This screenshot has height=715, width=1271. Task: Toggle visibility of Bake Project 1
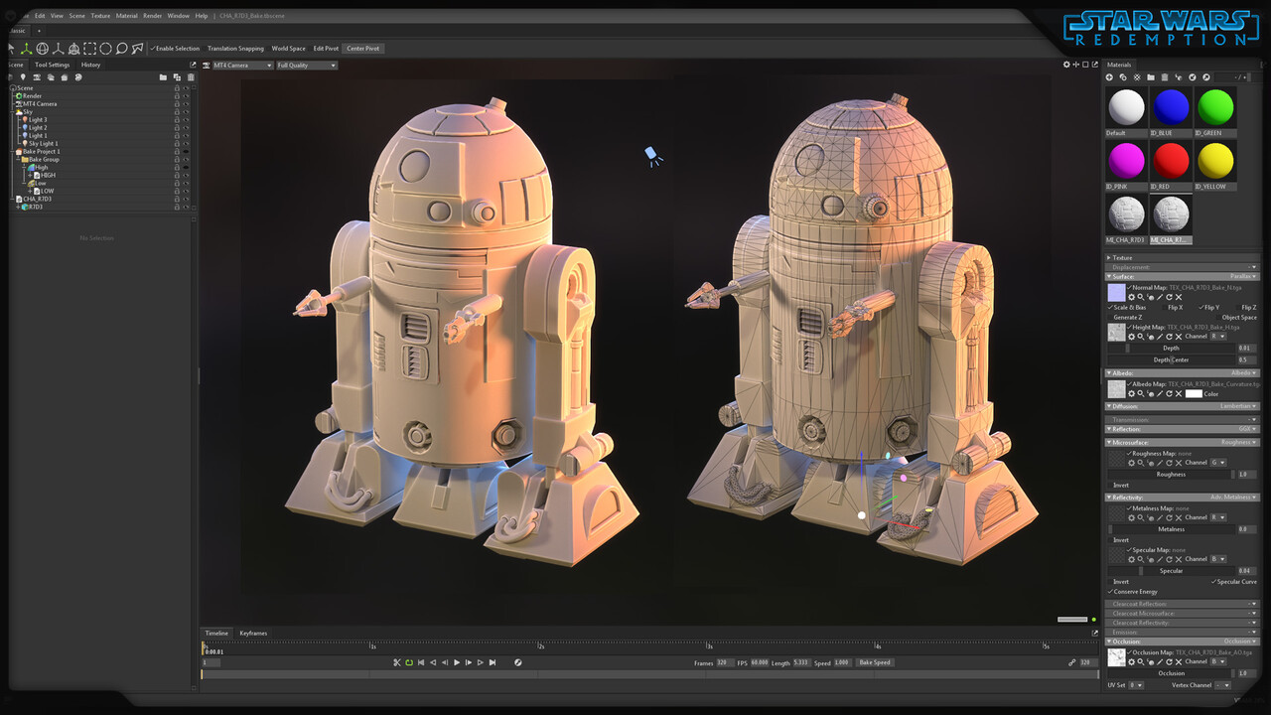click(186, 152)
